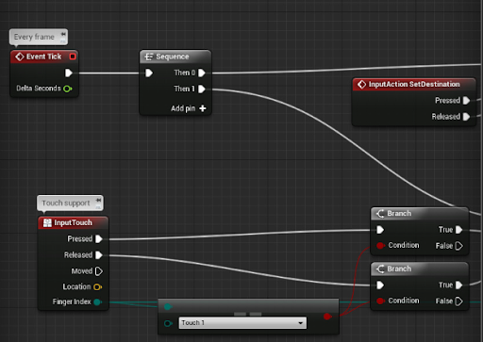Click the lower Branch node icon
This screenshot has height=342, width=483.
(x=380, y=269)
